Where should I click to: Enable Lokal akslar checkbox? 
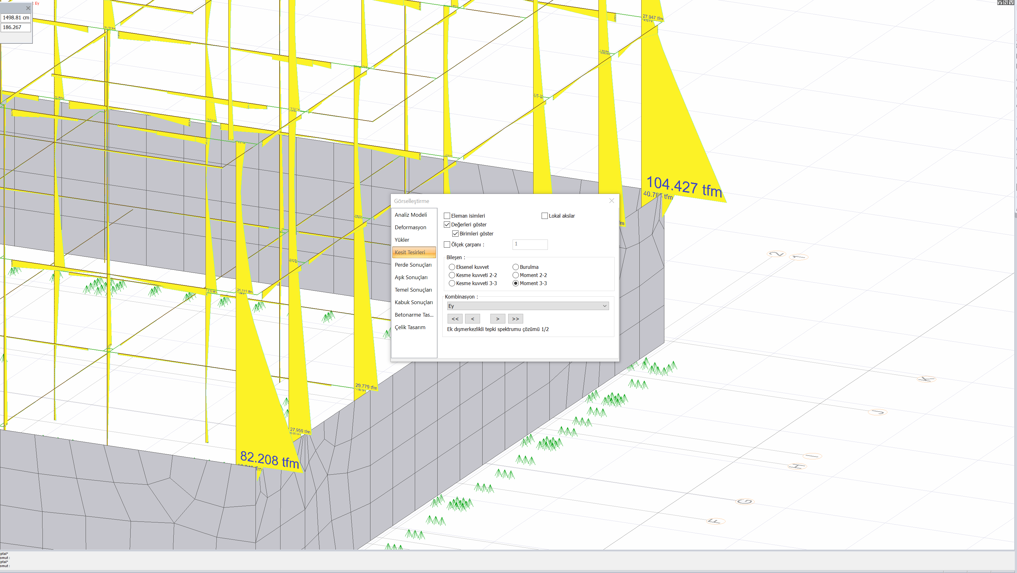click(x=544, y=216)
